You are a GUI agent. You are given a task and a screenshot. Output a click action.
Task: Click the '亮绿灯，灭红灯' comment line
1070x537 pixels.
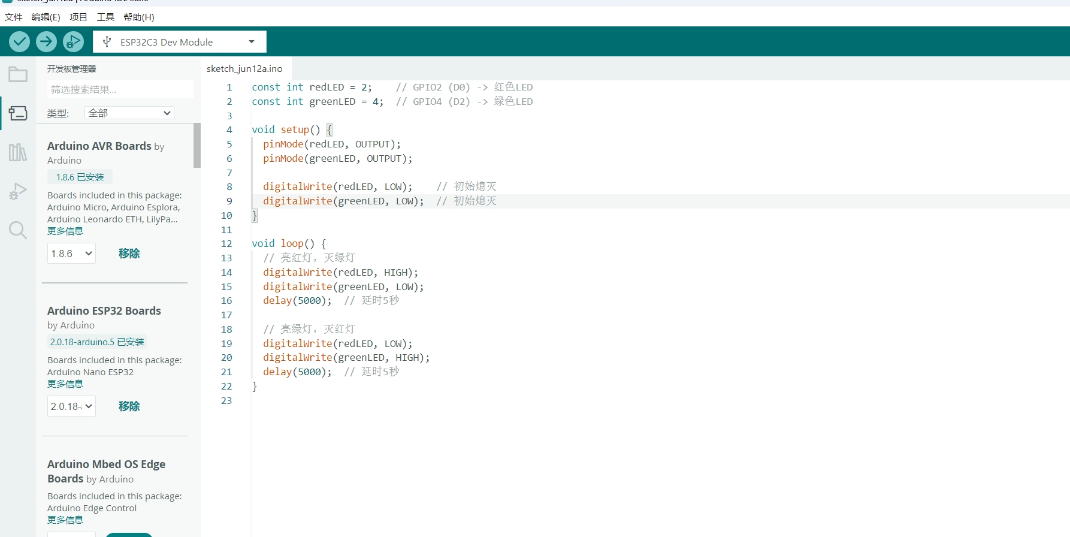(309, 330)
